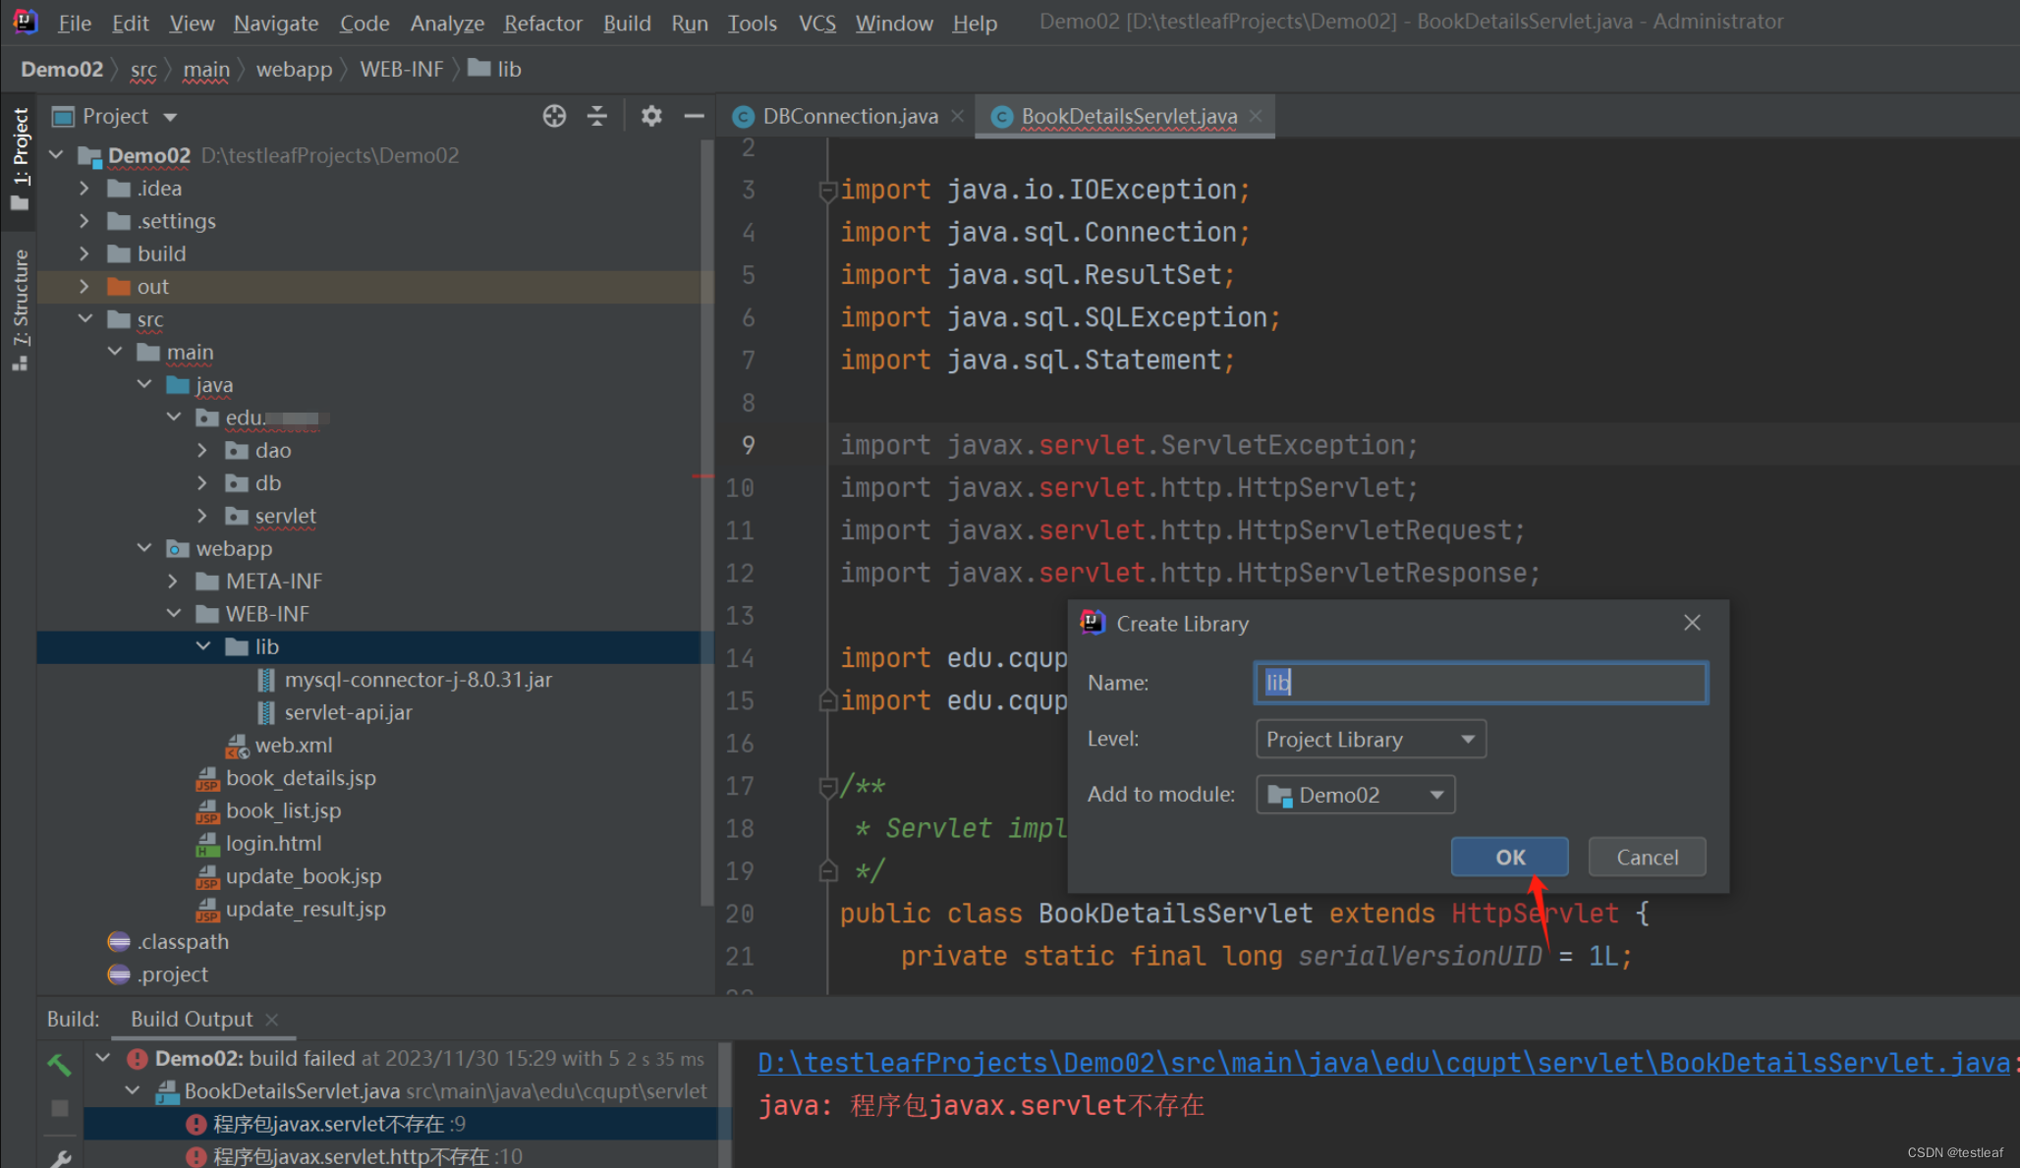Toggle the Project tool window sidebar button
Screen dimensions: 2020x1168
coord(20,157)
